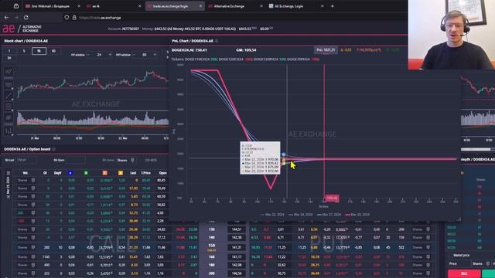Open info icon beside PnL Chart title

click(x=217, y=41)
